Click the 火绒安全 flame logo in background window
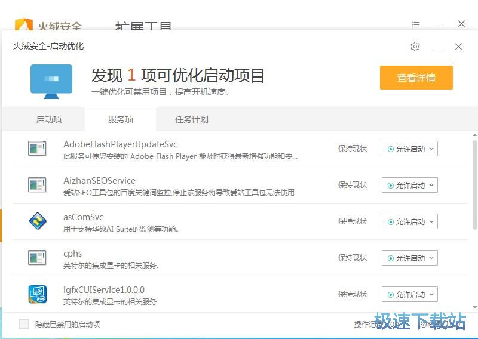 point(24,24)
